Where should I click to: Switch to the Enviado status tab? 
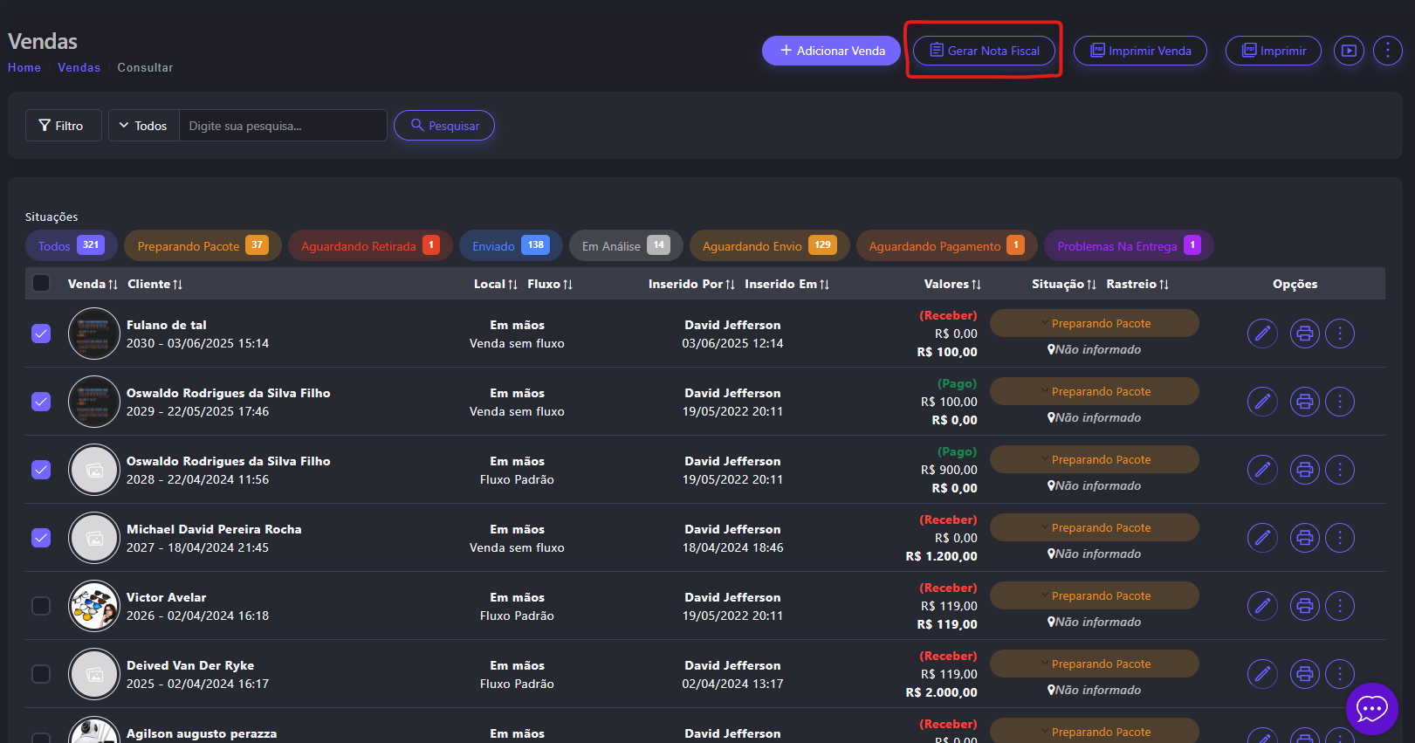click(510, 246)
